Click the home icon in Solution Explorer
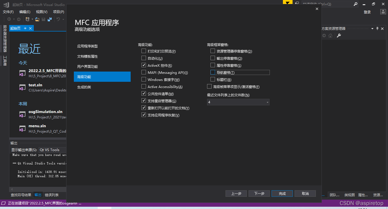Screen dimensions: 388x209 pos(330,36)
